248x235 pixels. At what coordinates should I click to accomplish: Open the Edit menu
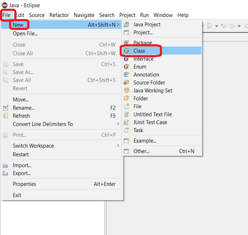(20, 15)
